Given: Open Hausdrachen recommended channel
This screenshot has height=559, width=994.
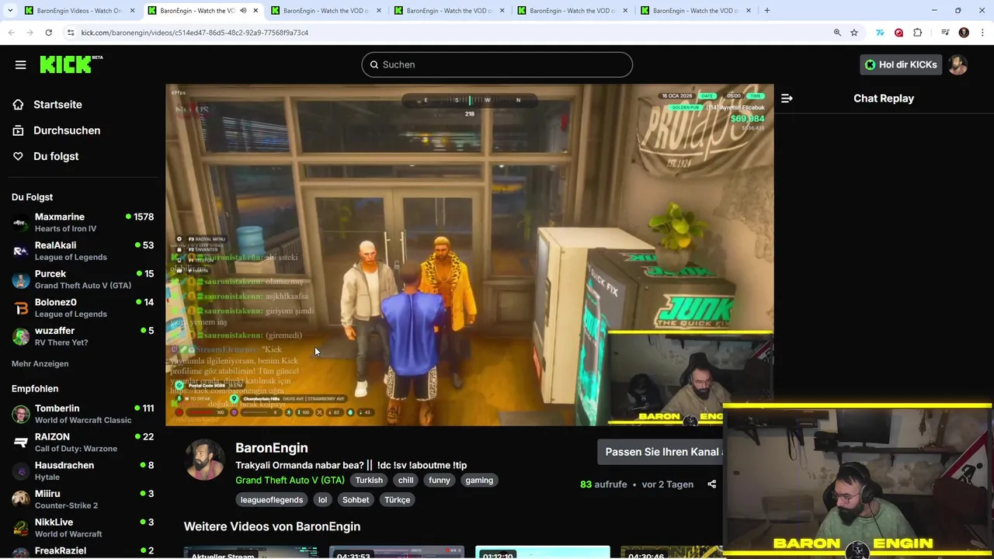Looking at the screenshot, I should pos(82,470).
